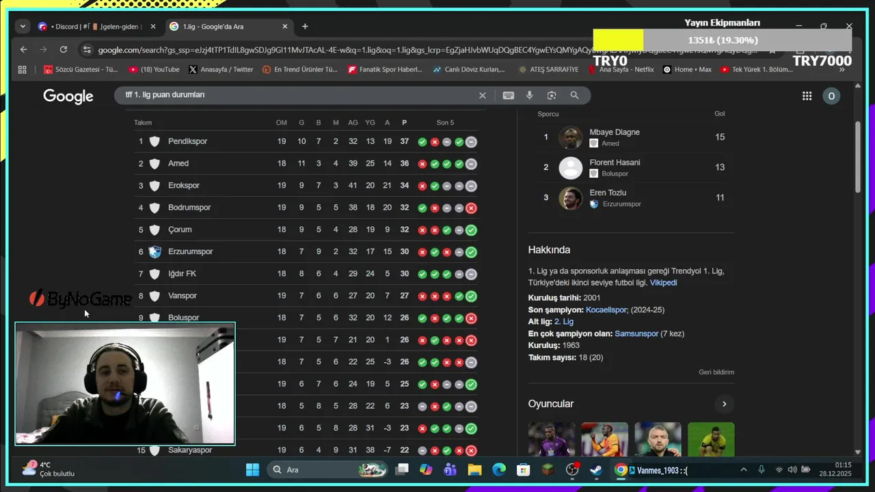Start Google voice search microphone

(529, 96)
